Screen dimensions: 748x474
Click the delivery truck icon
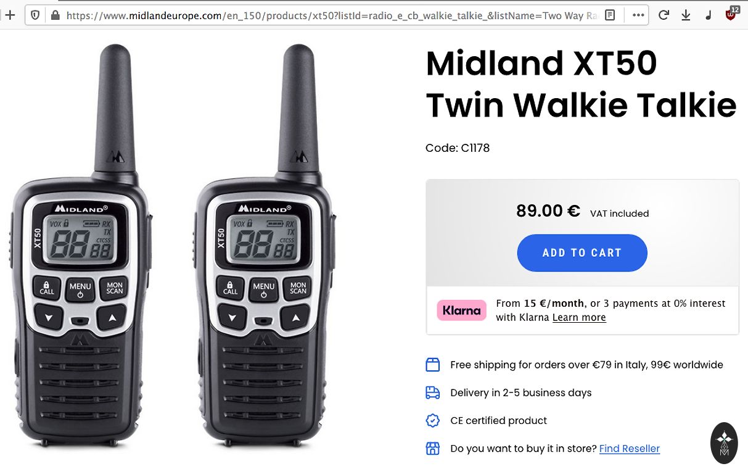pos(433,393)
